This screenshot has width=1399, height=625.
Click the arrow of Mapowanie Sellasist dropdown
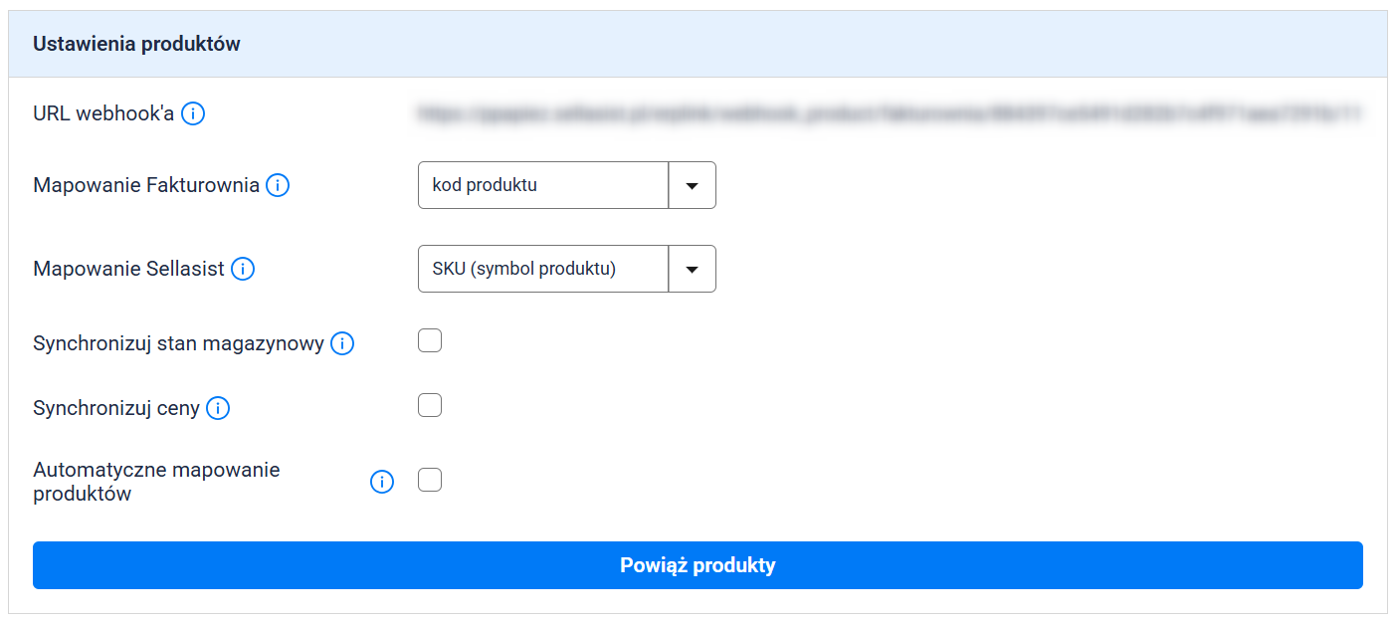[693, 269]
